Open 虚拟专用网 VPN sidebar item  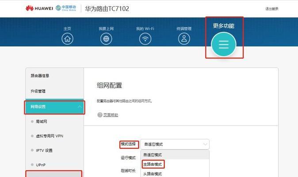coord(50,136)
